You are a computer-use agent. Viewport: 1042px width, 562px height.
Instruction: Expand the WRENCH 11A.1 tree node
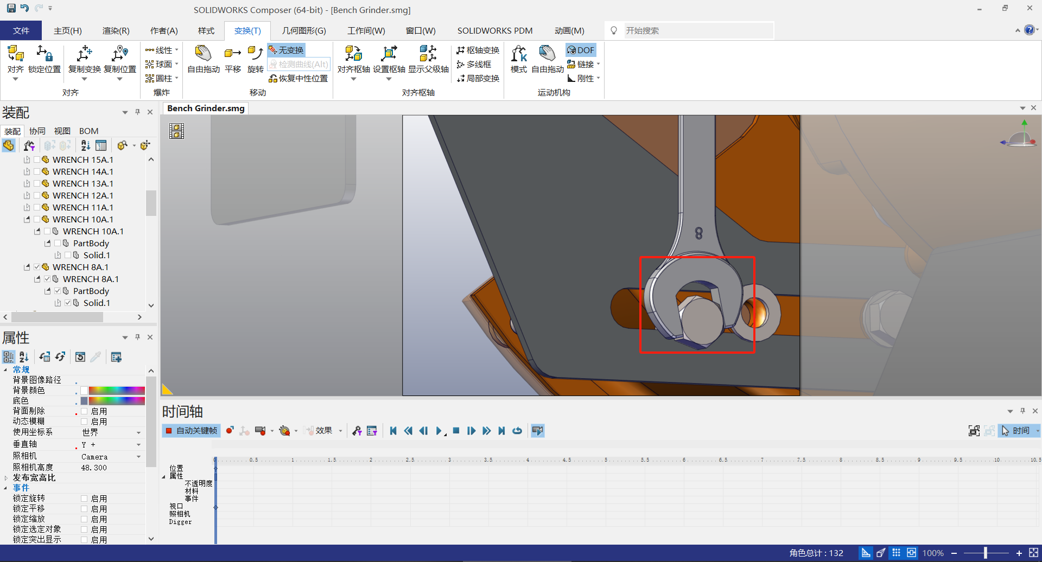(x=27, y=207)
